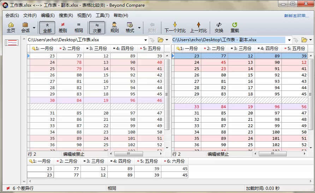This screenshot has height=193, width=315.
Task: Select right pane red cell 45 in row 24
Action: pos(215,62)
